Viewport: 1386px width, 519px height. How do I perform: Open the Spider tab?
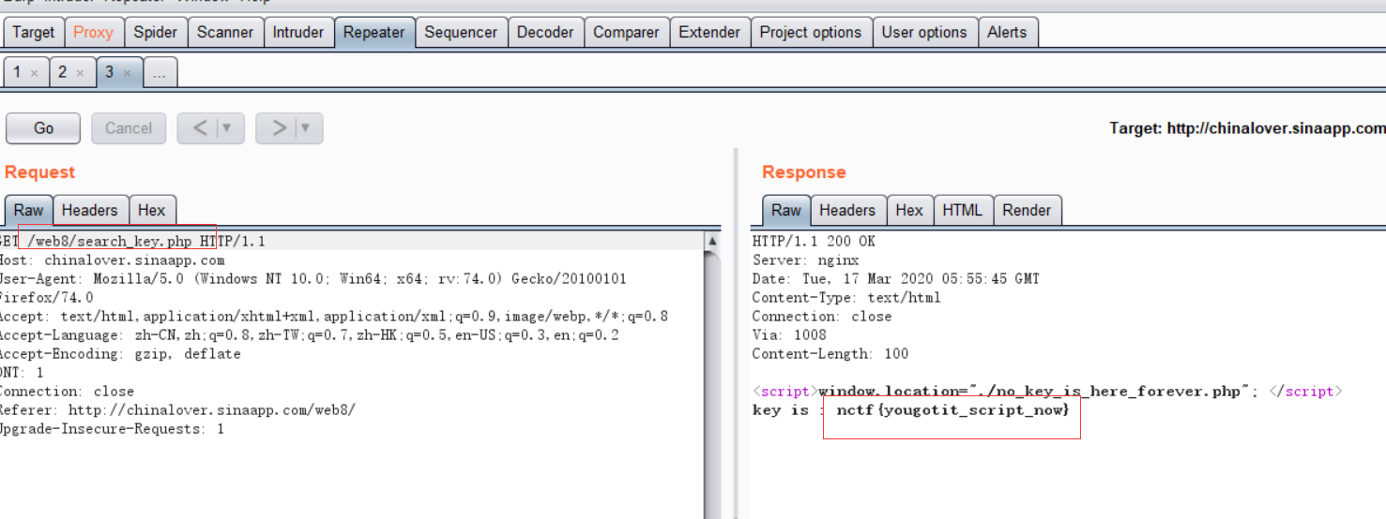(155, 32)
